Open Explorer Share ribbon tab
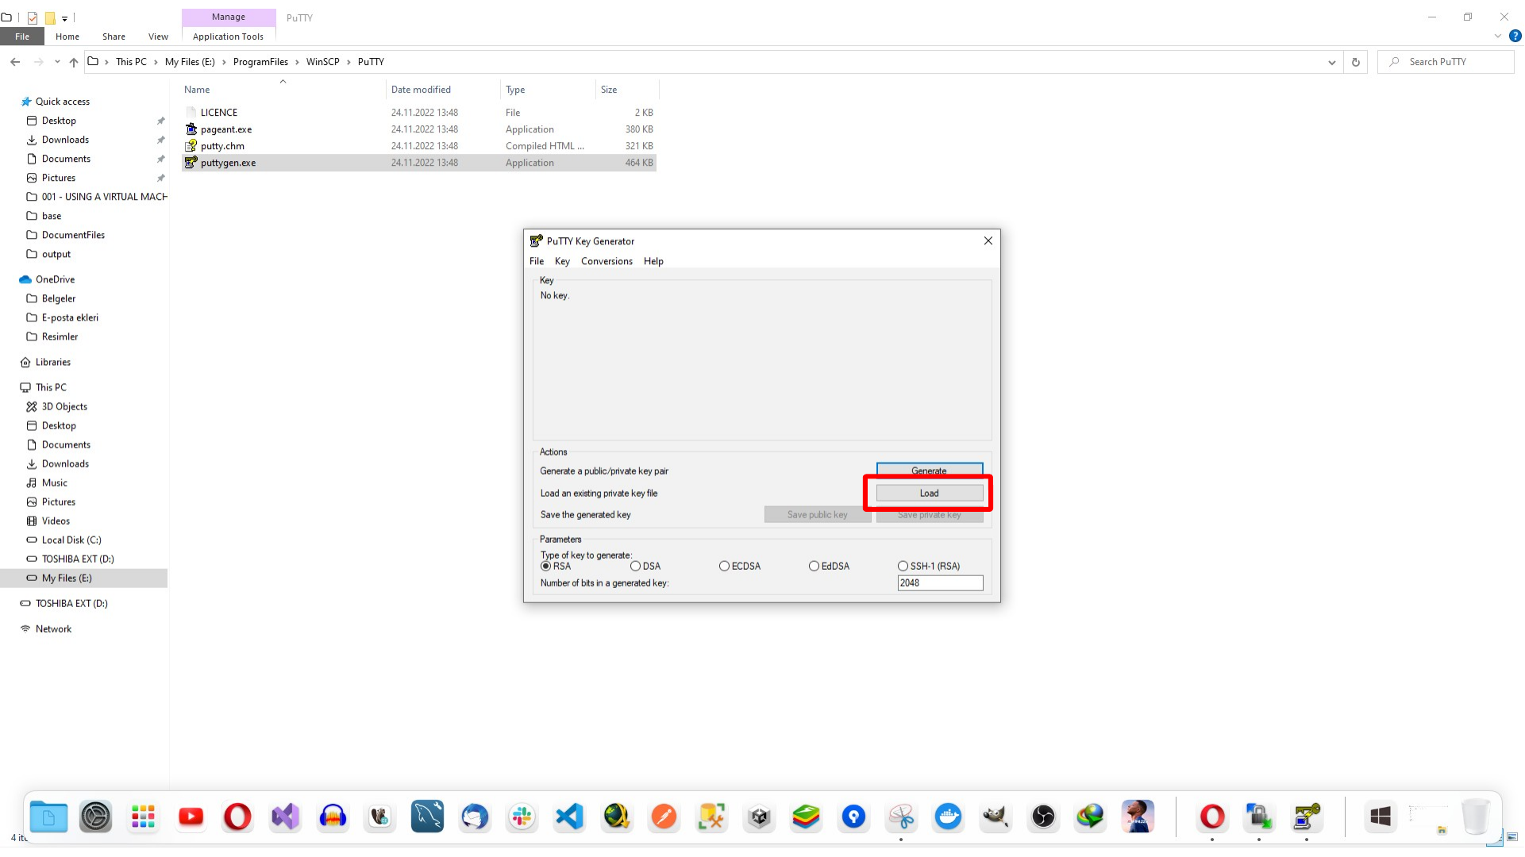 [x=114, y=37]
